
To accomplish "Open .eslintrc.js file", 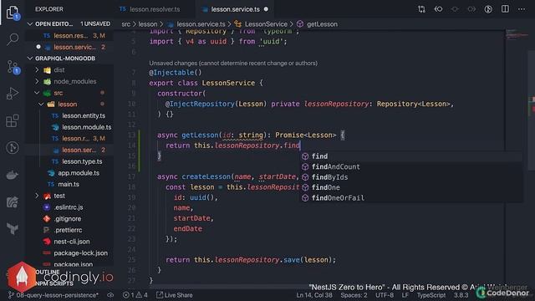I will tap(69, 207).
